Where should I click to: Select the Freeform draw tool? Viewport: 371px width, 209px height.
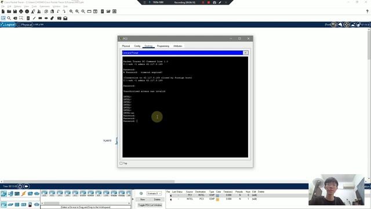(52, 18)
